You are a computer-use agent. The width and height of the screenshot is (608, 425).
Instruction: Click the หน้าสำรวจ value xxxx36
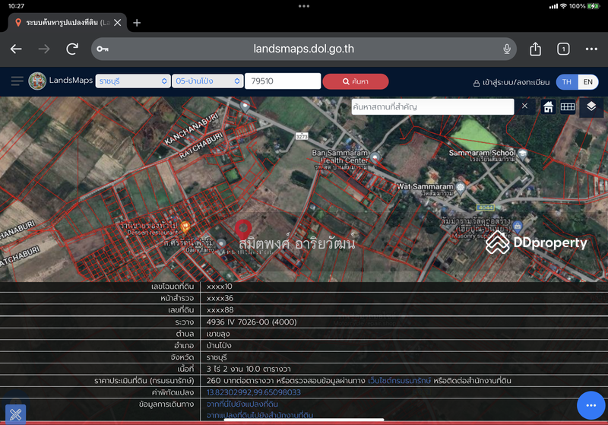[220, 298]
